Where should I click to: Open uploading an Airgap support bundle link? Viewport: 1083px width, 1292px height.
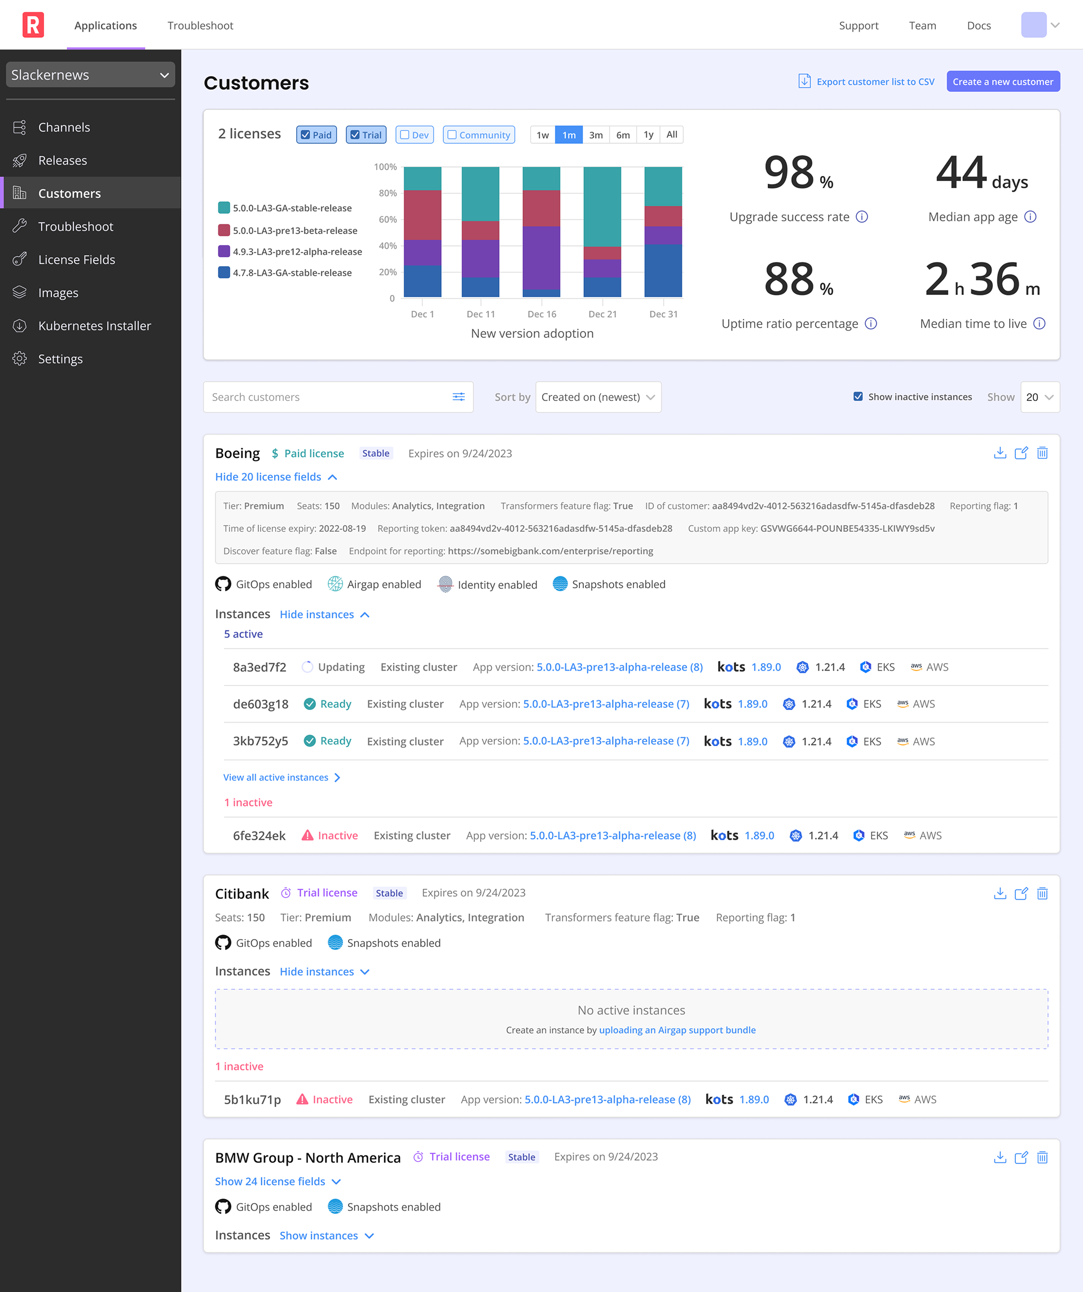point(677,1030)
